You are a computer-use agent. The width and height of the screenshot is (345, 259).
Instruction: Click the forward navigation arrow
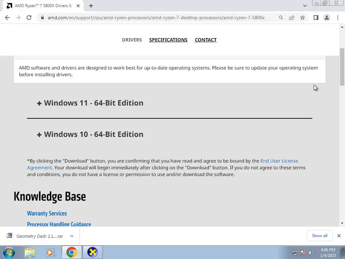(x=18, y=18)
